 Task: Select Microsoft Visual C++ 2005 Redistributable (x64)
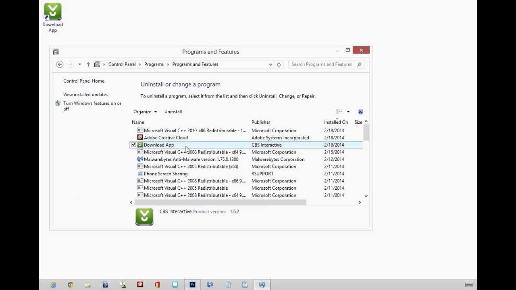246,167
